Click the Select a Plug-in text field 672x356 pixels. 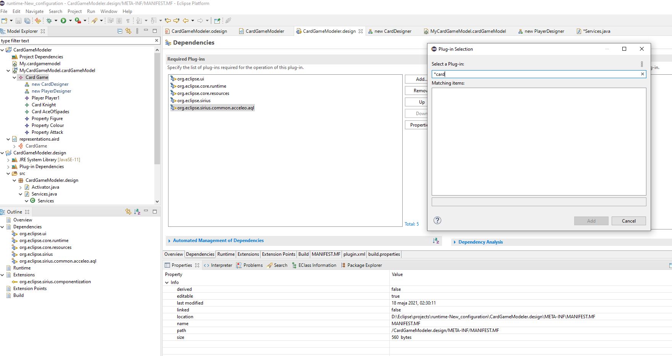[539, 74]
